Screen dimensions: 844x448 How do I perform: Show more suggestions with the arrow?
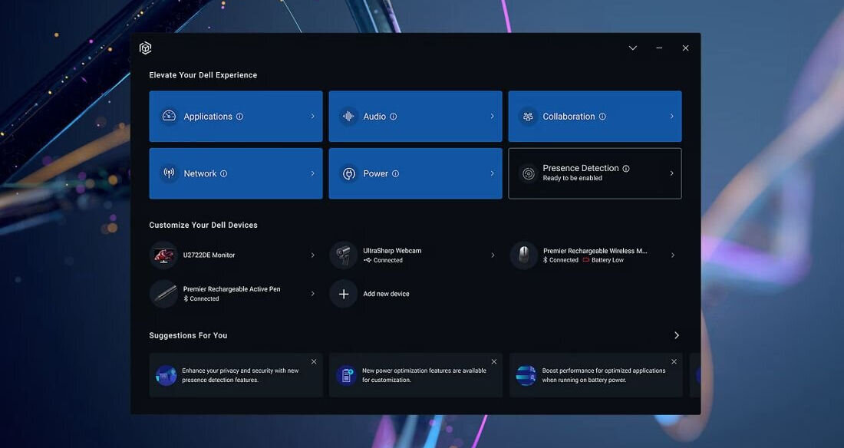tap(676, 335)
